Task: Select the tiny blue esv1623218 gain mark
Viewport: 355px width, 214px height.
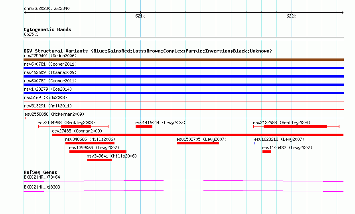Action: click(x=255, y=143)
